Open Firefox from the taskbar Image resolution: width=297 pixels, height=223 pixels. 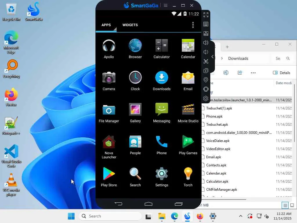[200, 216]
